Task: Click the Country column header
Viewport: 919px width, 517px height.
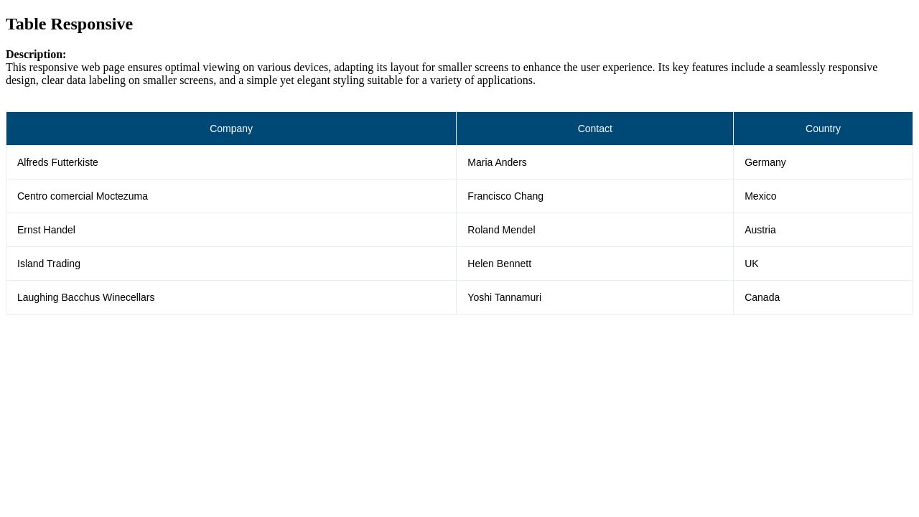Action: coord(823,129)
